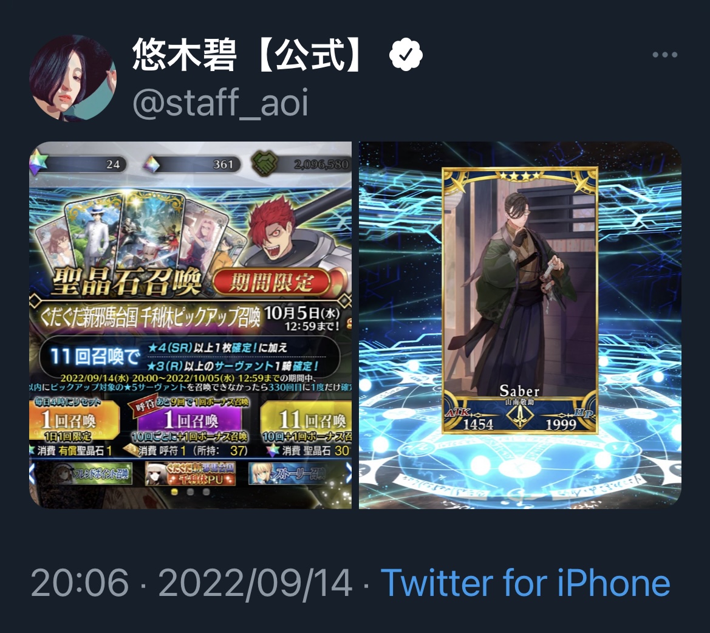Tap the verified badge next to name
Screen dimensions: 710x633
coord(406,54)
